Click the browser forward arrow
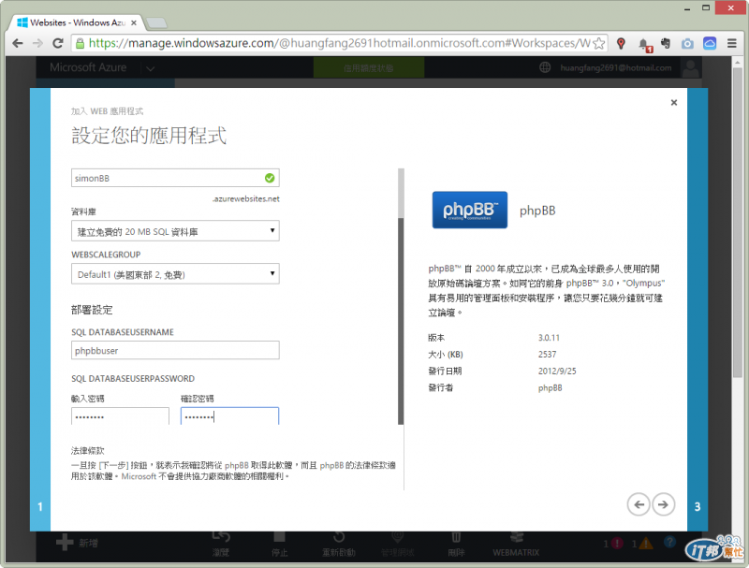The height and width of the screenshot is (568, 749). [37, 43]
